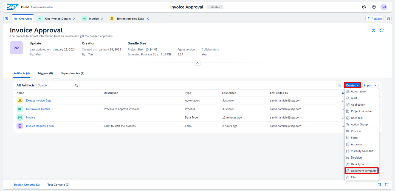Image resolution: width=395 pixels, height=191 pixels.
Task: Click the SAP logo
Action: coord(13,7)
